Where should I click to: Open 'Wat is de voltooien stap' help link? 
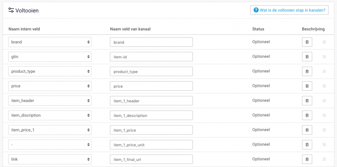pyautogui.click(x=289, y=10)
